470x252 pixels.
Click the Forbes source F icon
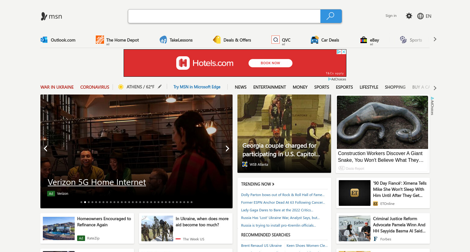click(x=375, y=239)
